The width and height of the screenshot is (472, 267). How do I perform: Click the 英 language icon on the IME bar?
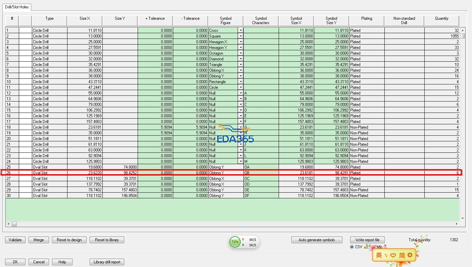coord(379,255)
